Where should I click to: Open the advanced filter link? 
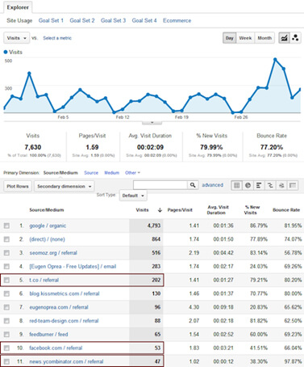213,185
